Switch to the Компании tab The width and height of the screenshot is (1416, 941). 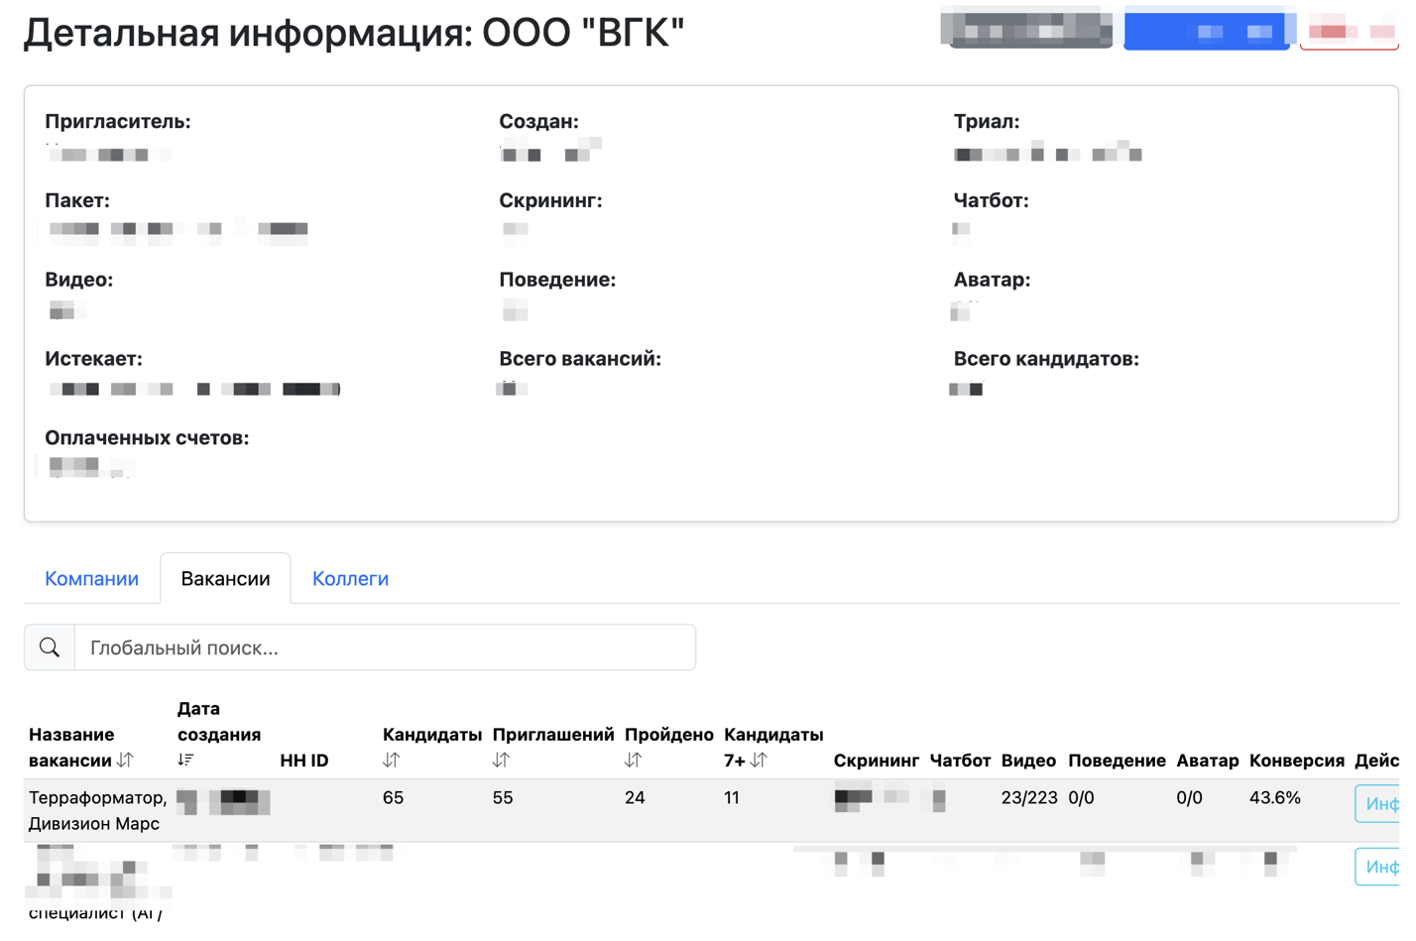(x=91, y=579)
